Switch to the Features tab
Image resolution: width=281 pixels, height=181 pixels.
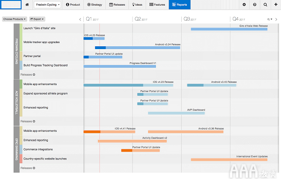(157, 5)
